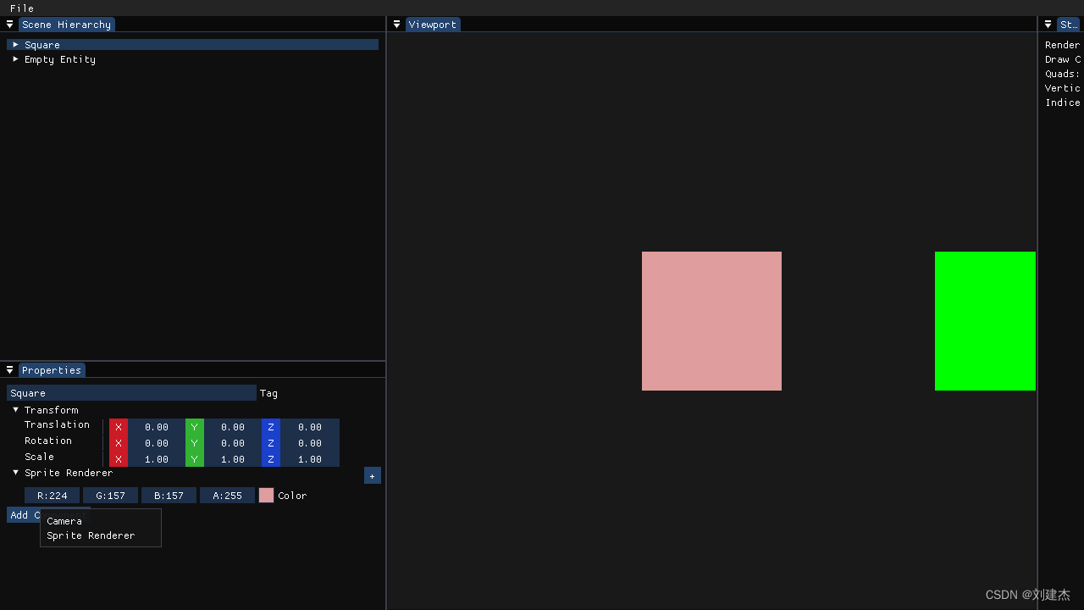Select the Square entity row
The width and height of the screenshot is (1084, 610).
[192, 44]
